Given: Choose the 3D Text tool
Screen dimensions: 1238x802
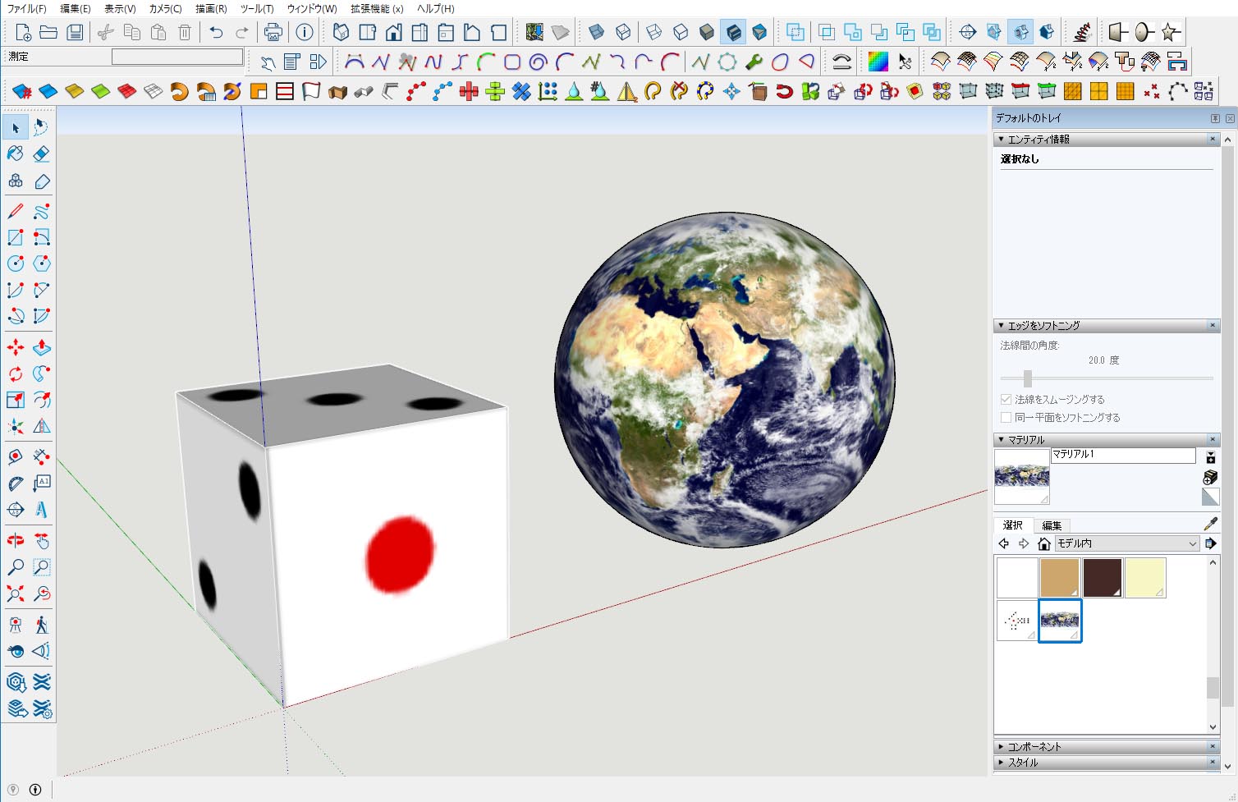Looking at the screenshot, I should click(x=42, y=510).
